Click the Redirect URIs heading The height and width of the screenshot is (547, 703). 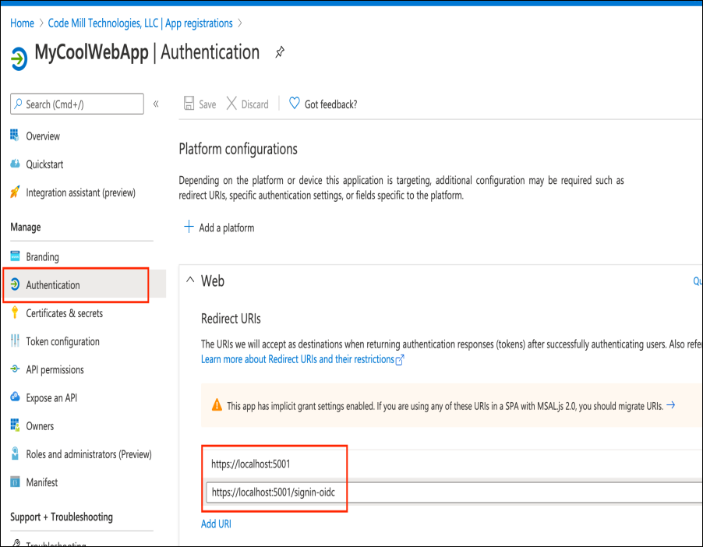(231, 319)
